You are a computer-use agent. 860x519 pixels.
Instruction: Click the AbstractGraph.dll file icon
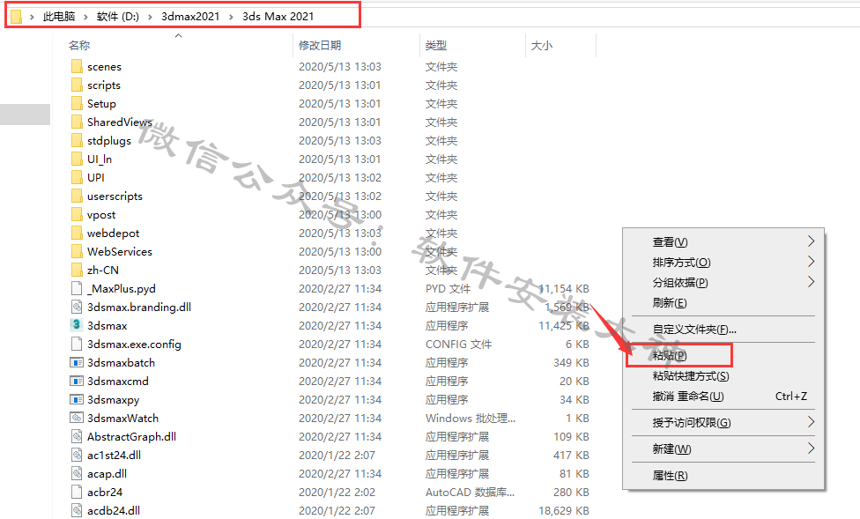[x=77, y=437]
